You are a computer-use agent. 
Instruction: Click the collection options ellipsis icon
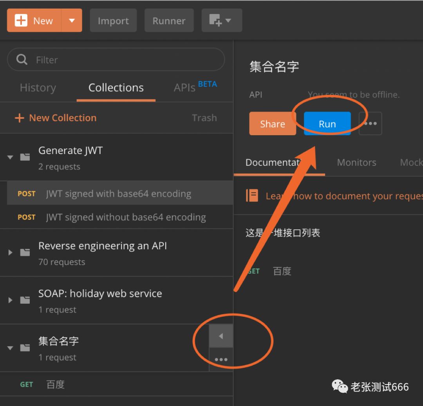point(221,359)
